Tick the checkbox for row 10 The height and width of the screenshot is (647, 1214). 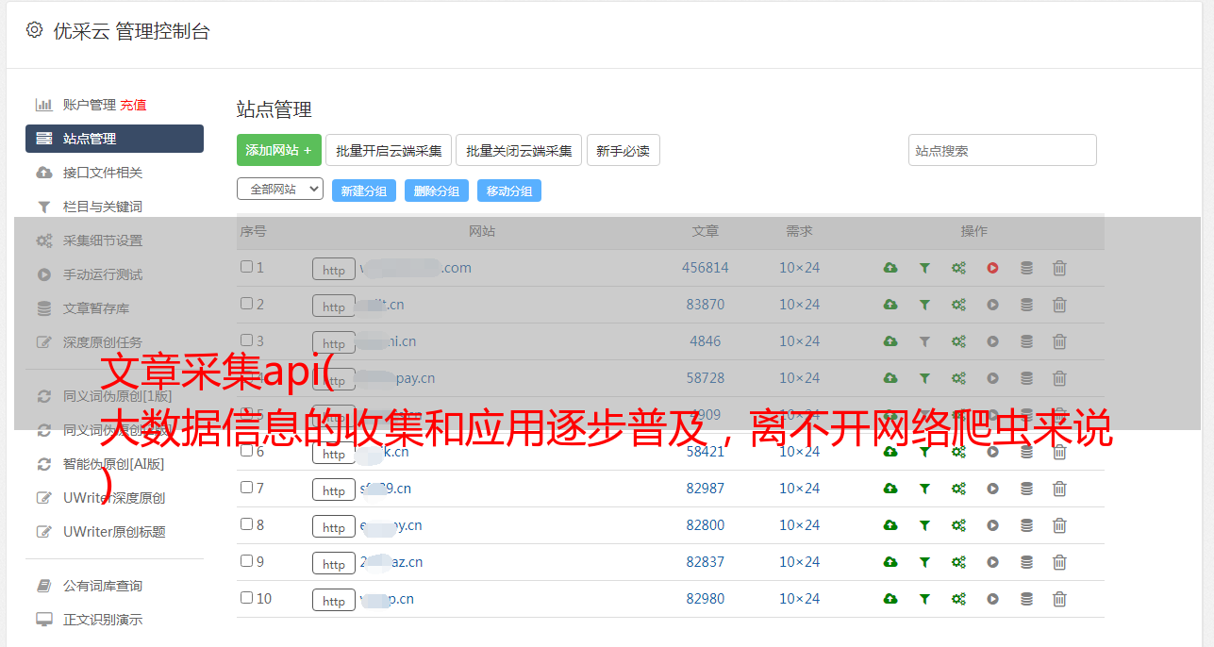coord(246,598)
